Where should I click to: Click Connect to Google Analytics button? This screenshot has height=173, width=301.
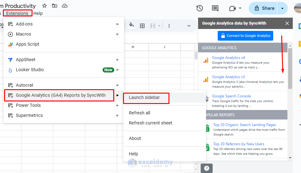coord(245,36)
